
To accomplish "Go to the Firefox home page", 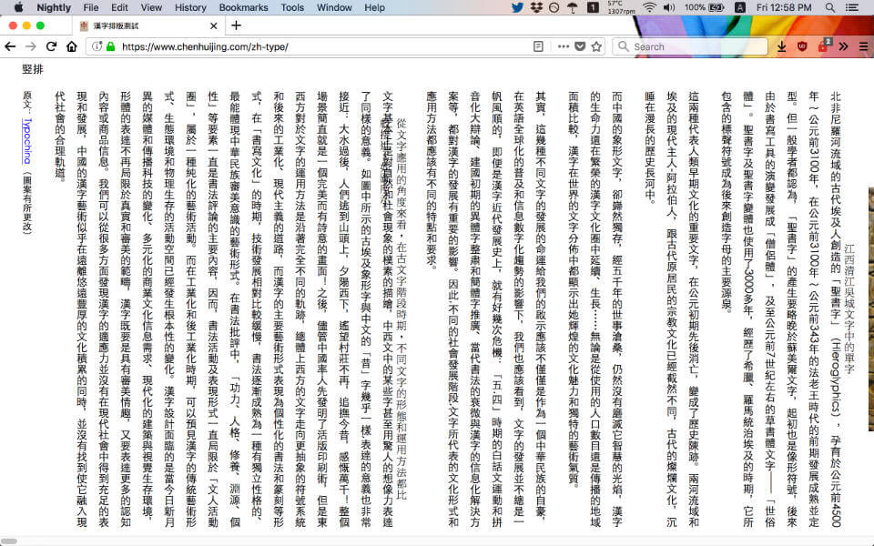I will (71, 46).
